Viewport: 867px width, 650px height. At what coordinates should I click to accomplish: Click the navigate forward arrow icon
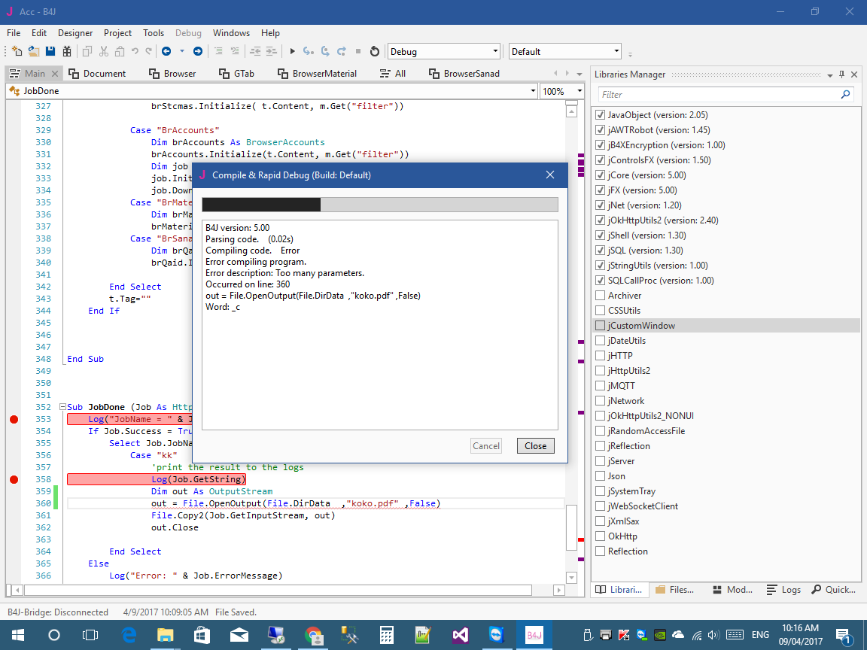(x=197, y=51)
